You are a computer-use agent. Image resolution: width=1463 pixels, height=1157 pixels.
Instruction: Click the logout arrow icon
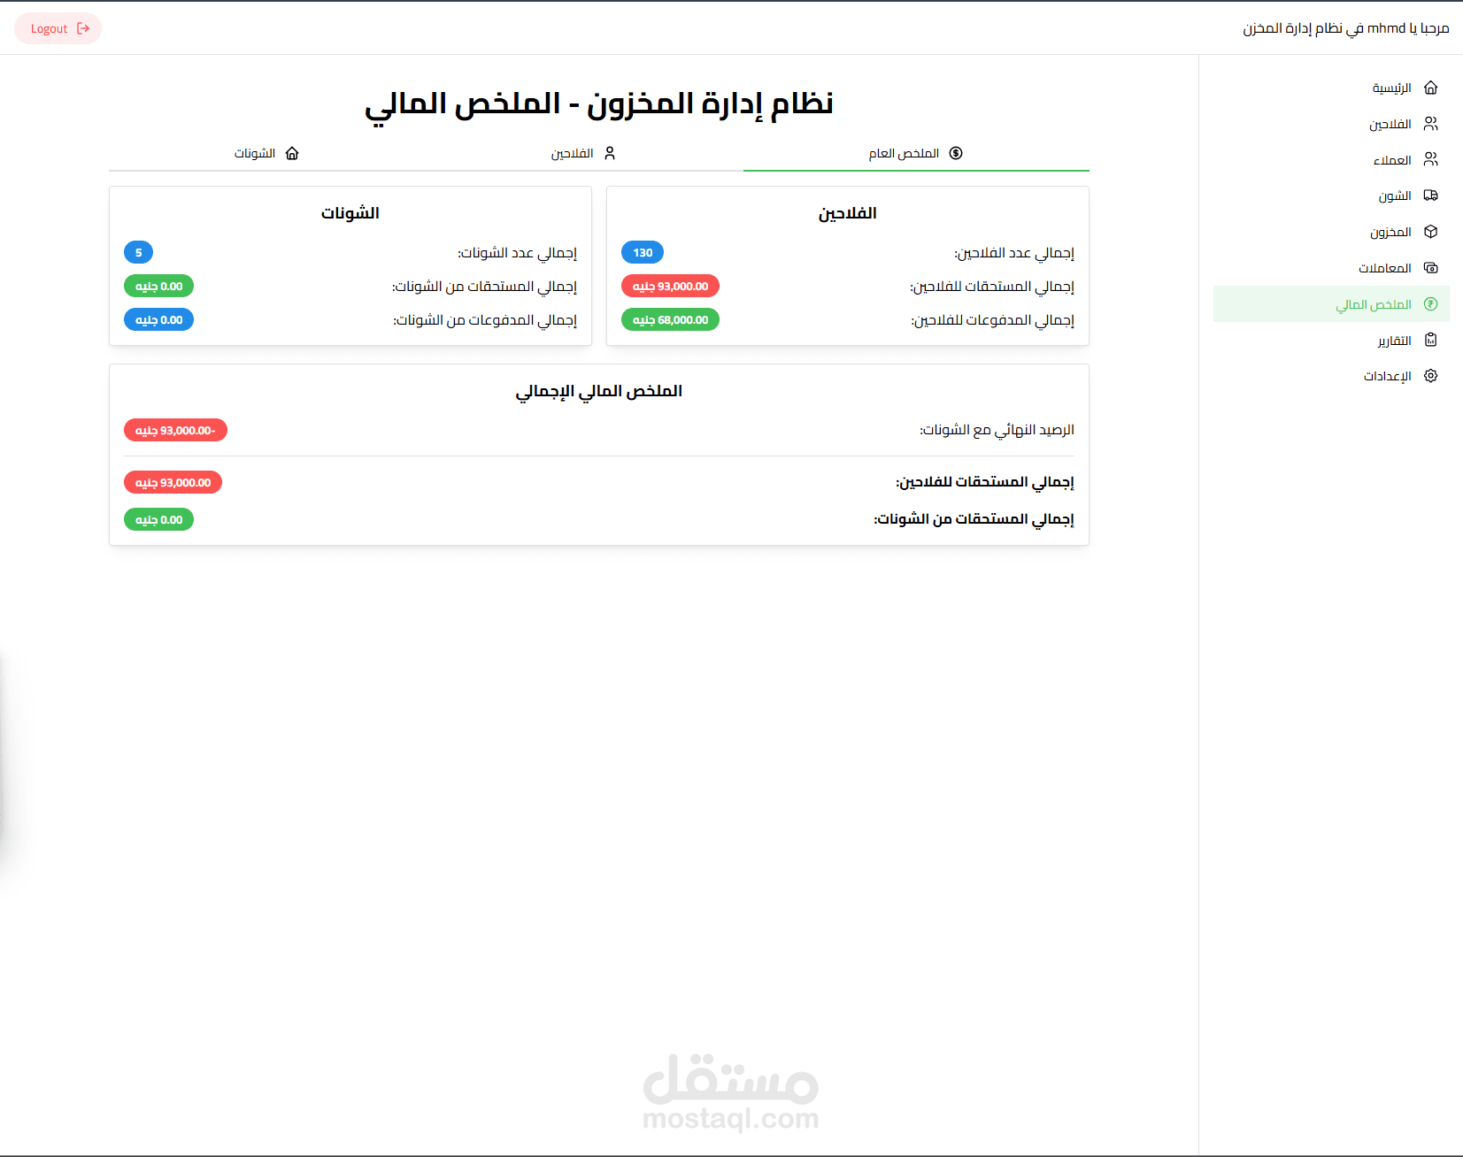tap(83, 28)
